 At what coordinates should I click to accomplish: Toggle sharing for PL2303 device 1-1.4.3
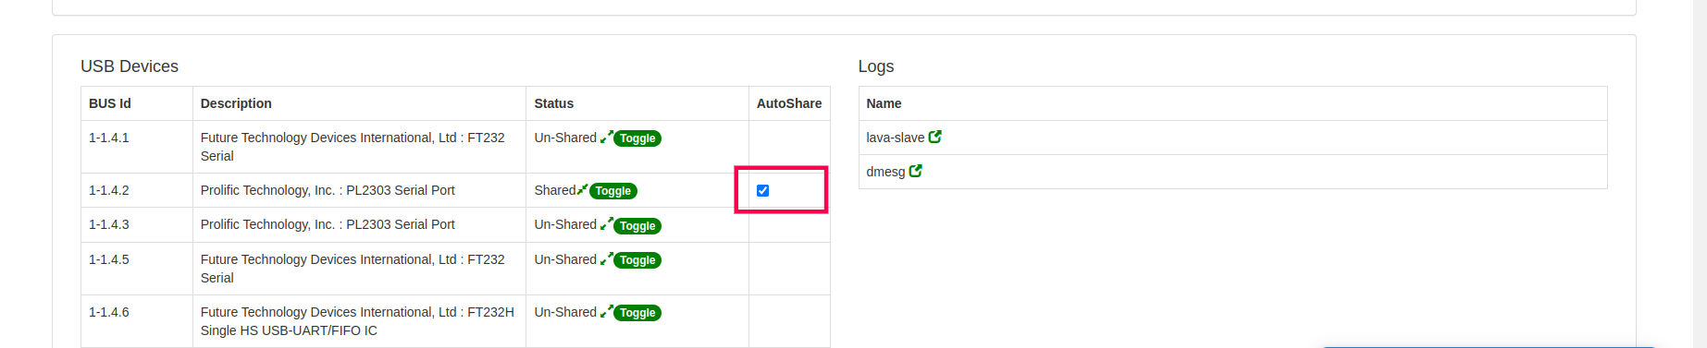tap(637, 226)
